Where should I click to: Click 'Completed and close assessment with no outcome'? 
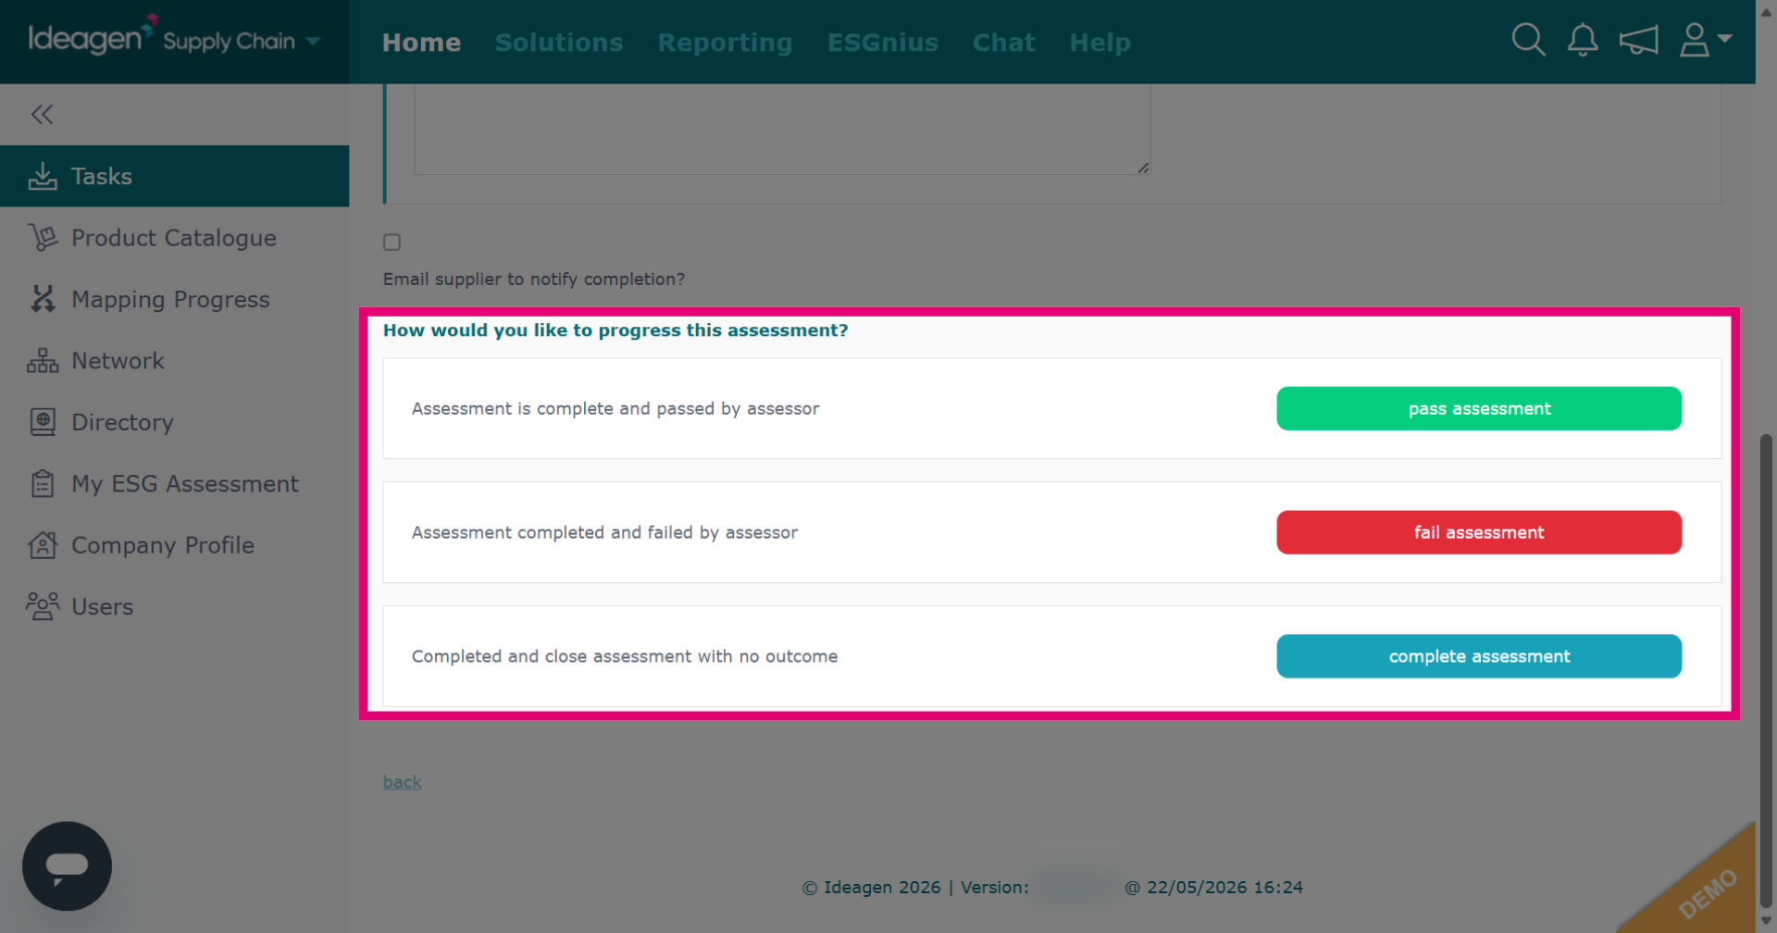(625, 656)
